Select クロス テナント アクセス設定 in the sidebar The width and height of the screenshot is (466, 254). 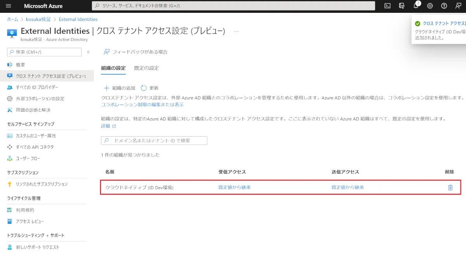[x=47, y=76]
